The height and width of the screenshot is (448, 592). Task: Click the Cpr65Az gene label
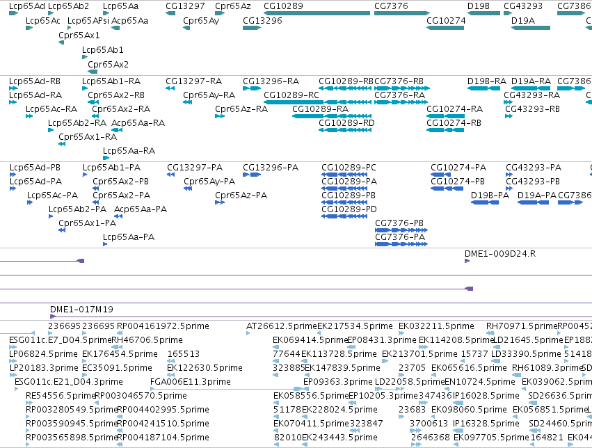coord(233,6)
